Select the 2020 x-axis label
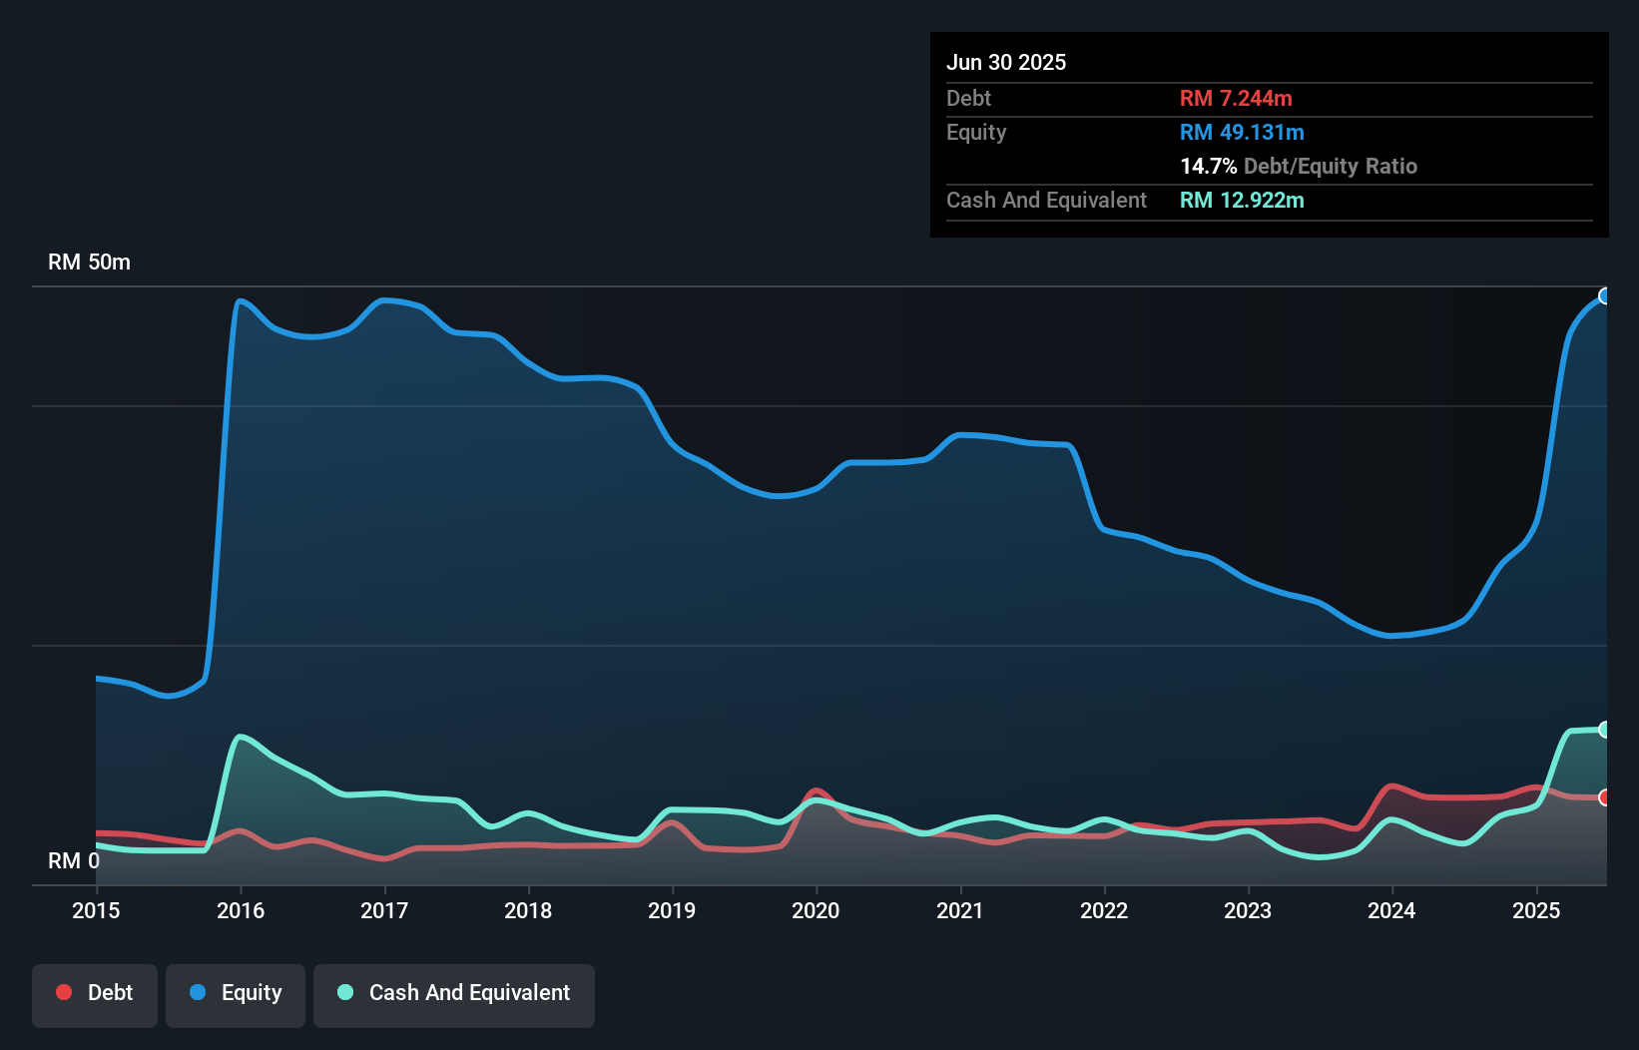 coord(816,910)
